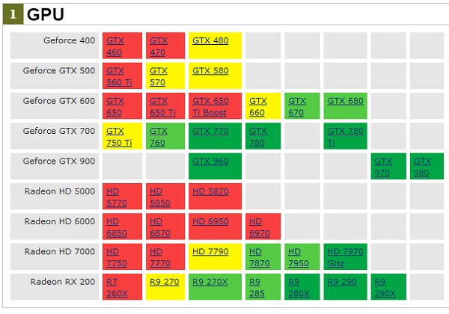Select the GTX 780 Ti link
The image size is (449, 314).
coord(345,136)
